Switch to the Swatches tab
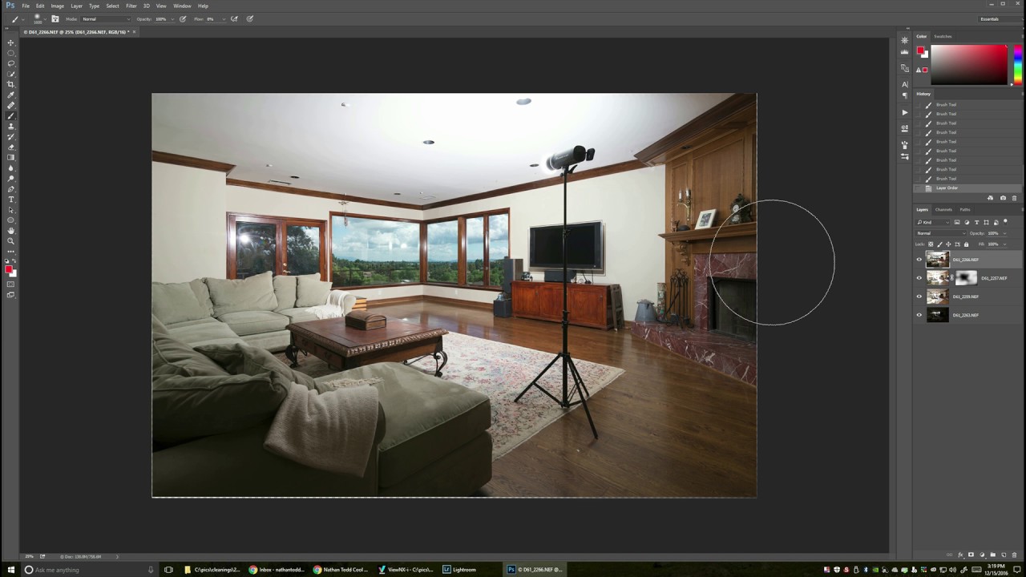The width and height of the screenshot is (1026, 577). [943, 36]
